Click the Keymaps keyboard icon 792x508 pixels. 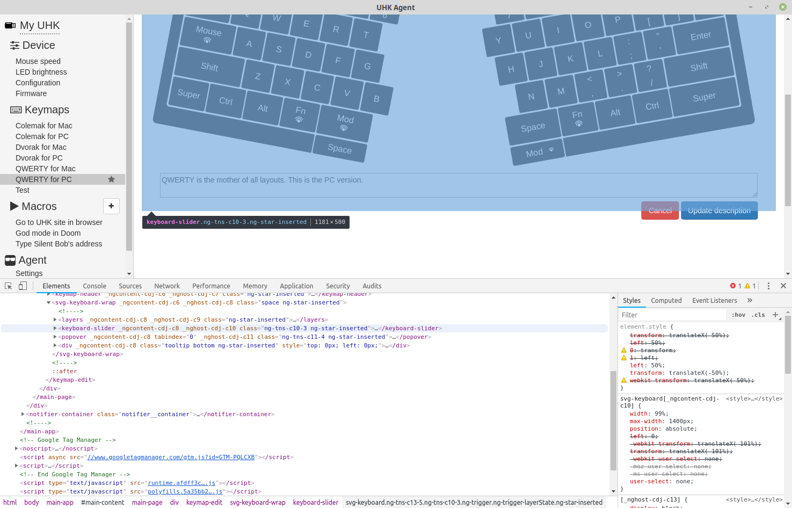click(14, 110)
